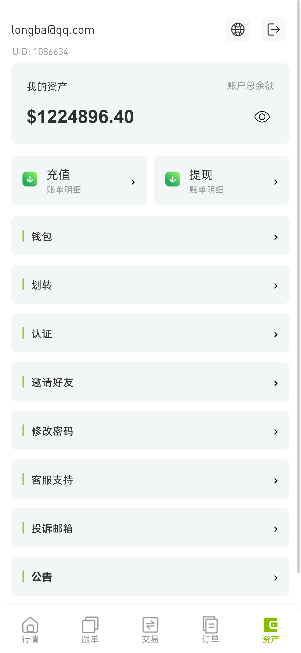The width and height of the screenshot is (301, 653).
Task: Tap the green deposit (充值) arrow icon
Action: 30,179
